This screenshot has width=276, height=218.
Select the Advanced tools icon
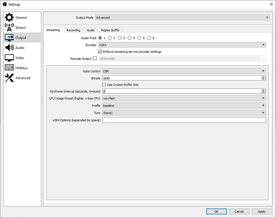pos(9,78)
